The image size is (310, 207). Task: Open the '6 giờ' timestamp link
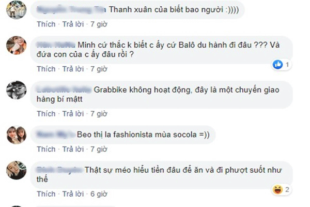click(99, 194)
